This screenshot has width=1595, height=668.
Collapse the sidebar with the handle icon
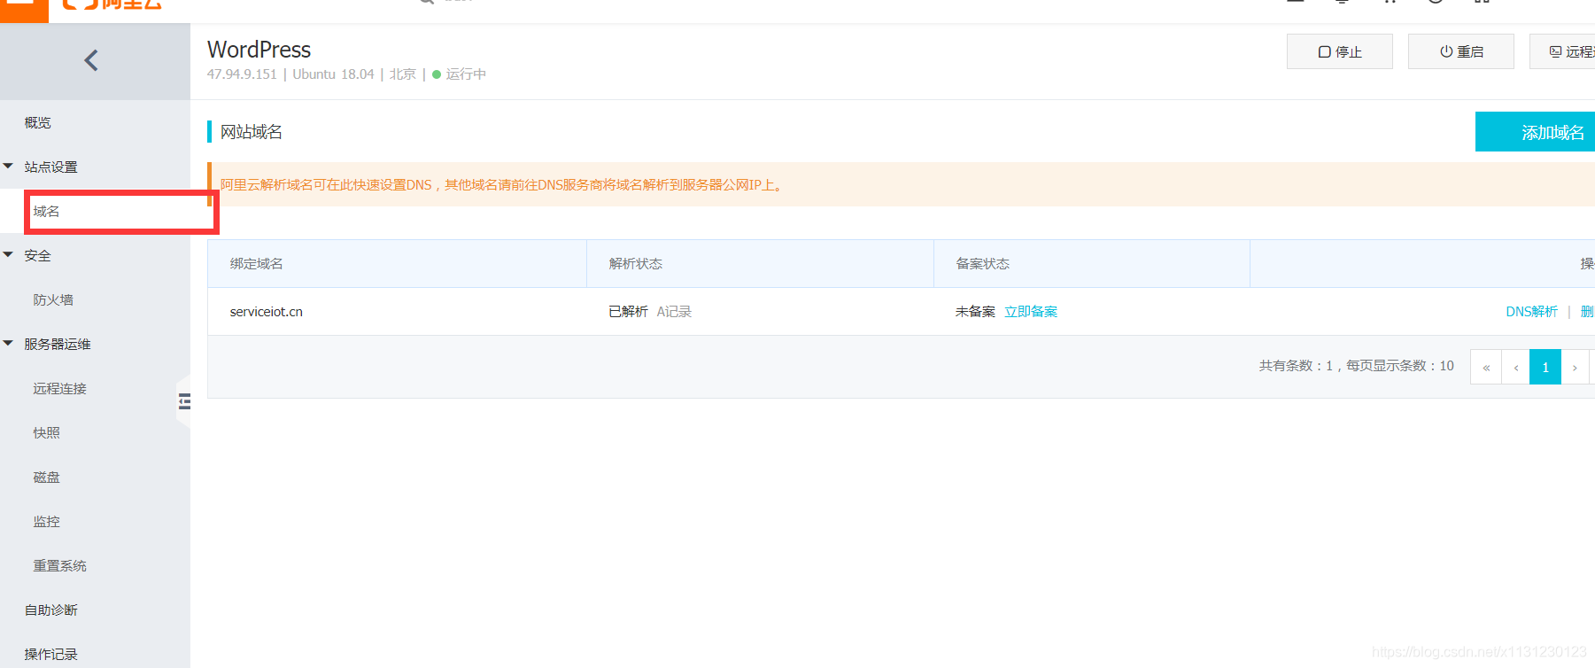pos(184,401)
